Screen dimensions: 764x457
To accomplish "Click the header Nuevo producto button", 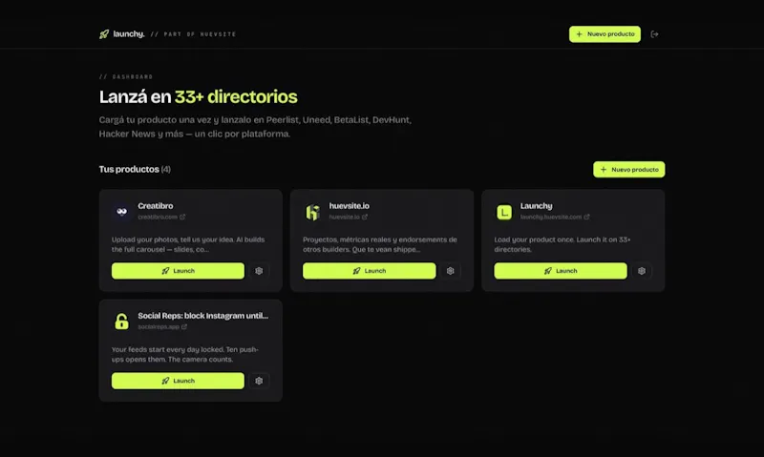I will click(x=605, y=34).
